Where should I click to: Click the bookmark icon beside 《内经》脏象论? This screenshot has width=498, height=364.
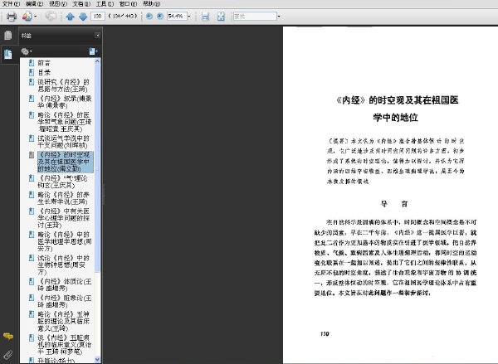tap(32, 298)
